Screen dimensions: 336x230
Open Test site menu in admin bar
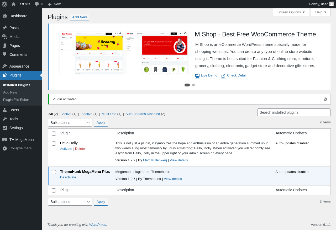pyautogui.click(x=21, y=4)
